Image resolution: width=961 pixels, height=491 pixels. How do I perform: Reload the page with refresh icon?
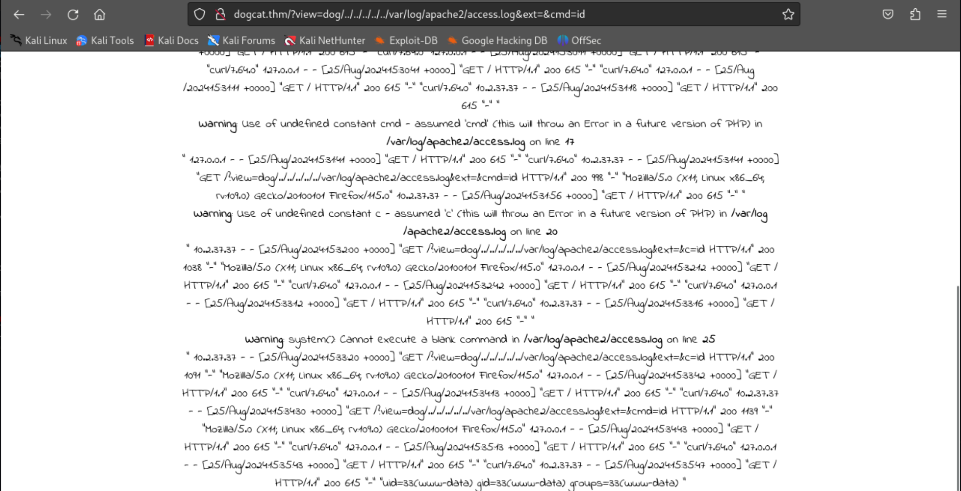(73, 14)
